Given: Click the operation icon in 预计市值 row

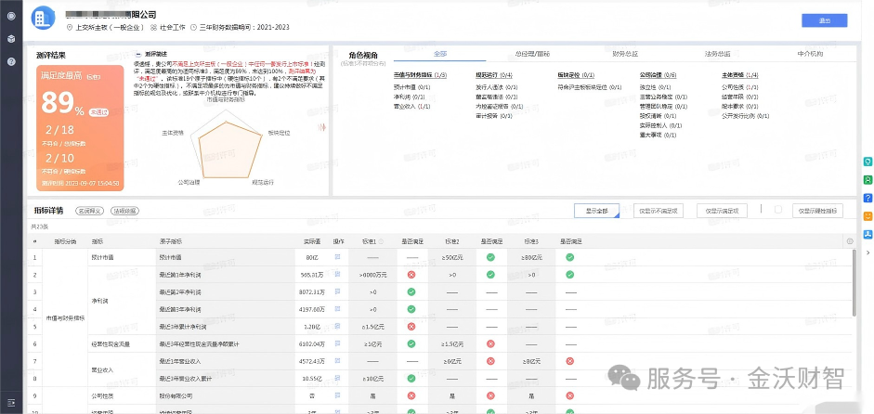Looking at the screenshot, I should point(337,257).
